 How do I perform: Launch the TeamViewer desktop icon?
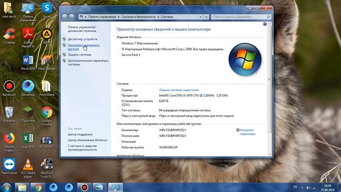pyautogui.click(x=9, y=166)
